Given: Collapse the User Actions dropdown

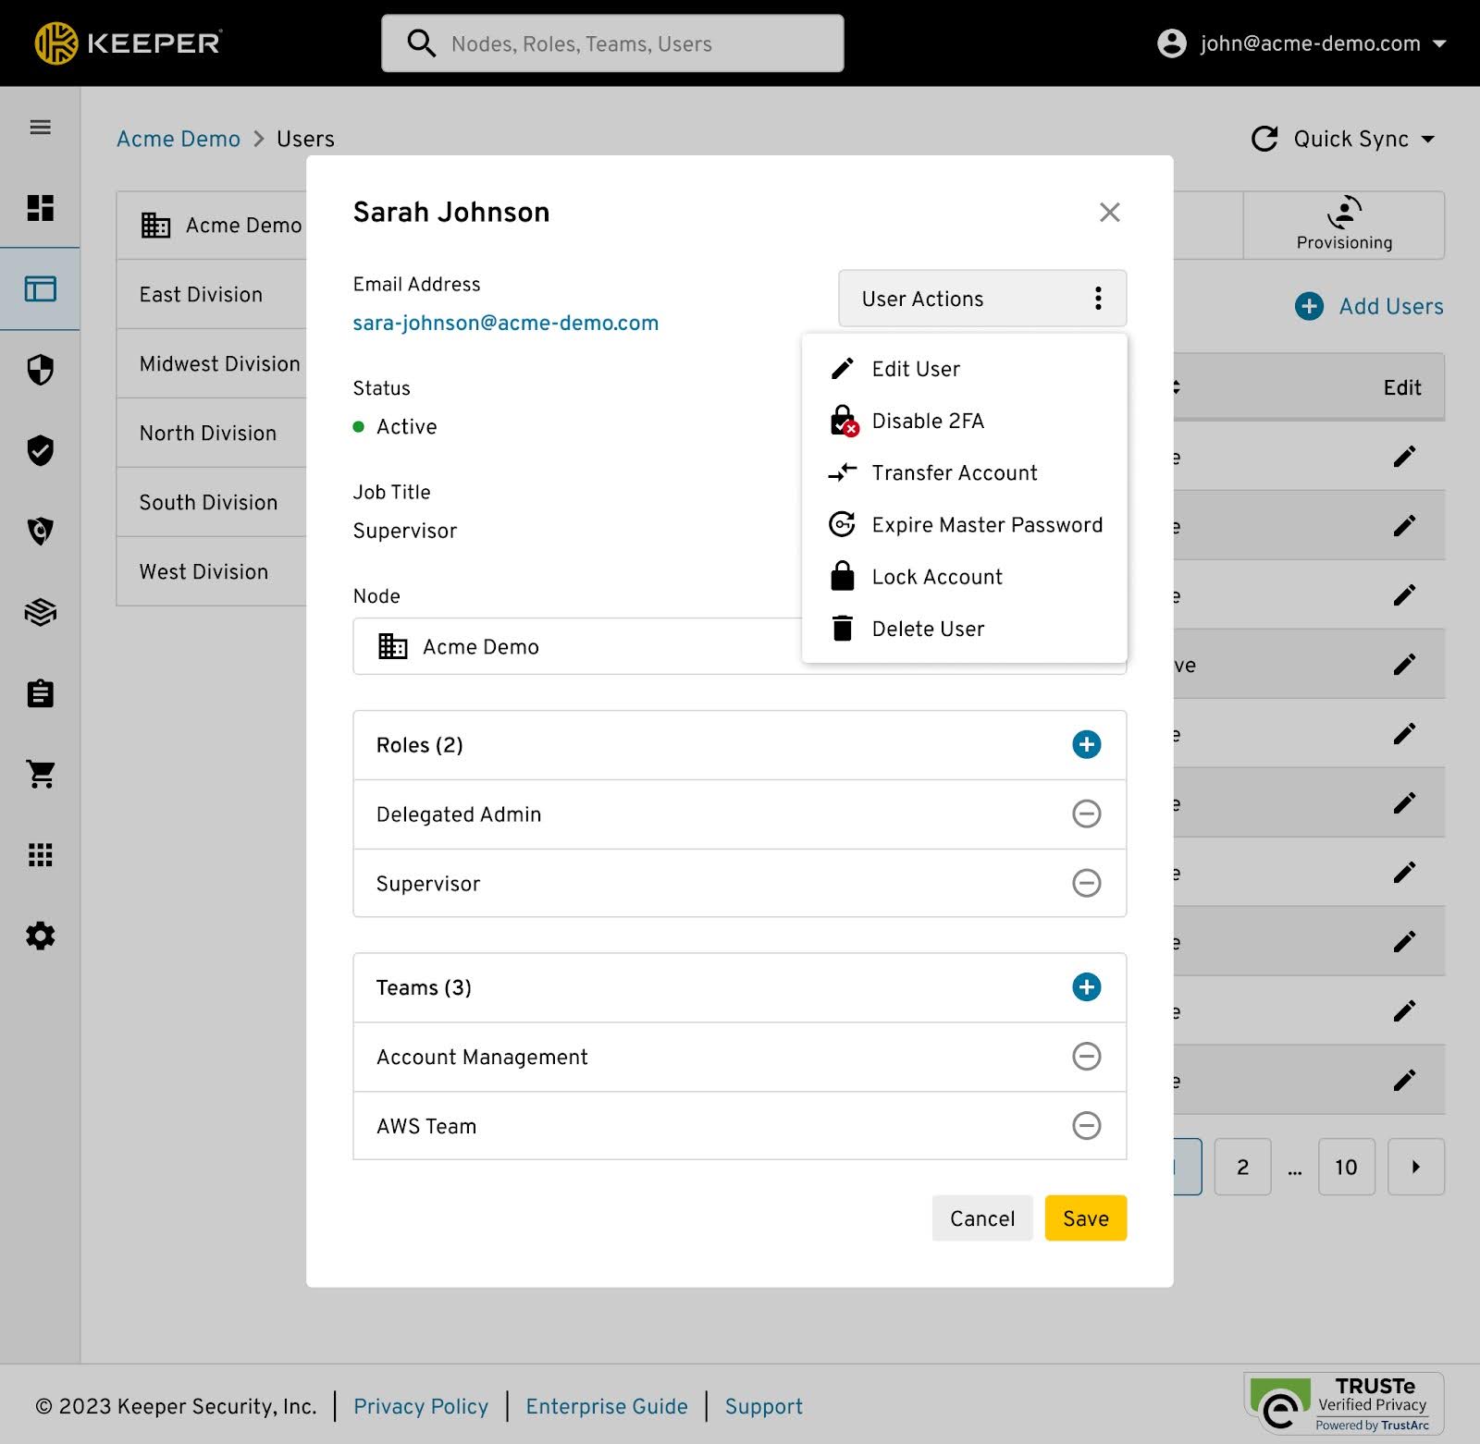Looking at the screenshot, I should pyautogui.click(x=981, y=299).
